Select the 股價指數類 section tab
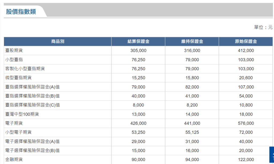The image size is (274, 164). 21,12
